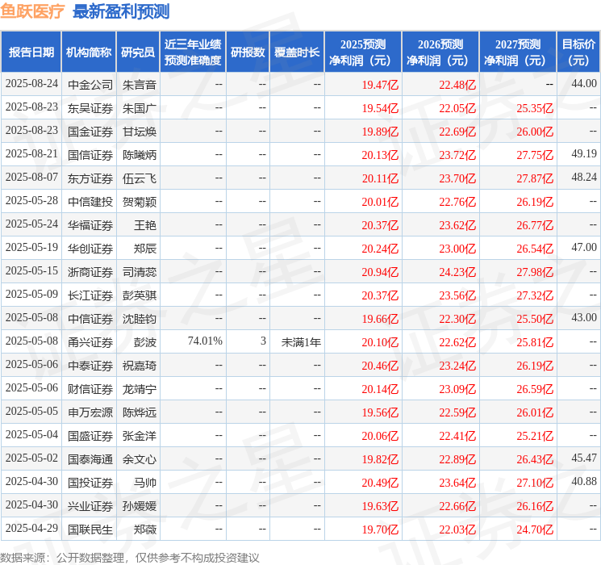Screen dimensions: 601x565
Task: Click the 浙商证券 institution cell
Action: [90, 272]
